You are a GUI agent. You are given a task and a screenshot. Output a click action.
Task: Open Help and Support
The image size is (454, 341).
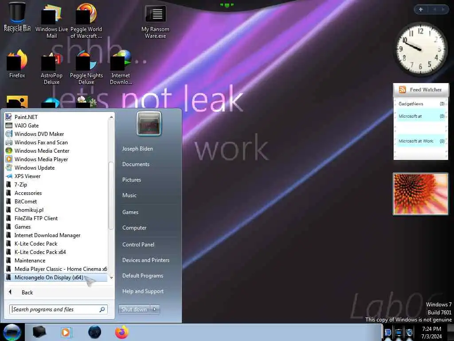[143, 291]
